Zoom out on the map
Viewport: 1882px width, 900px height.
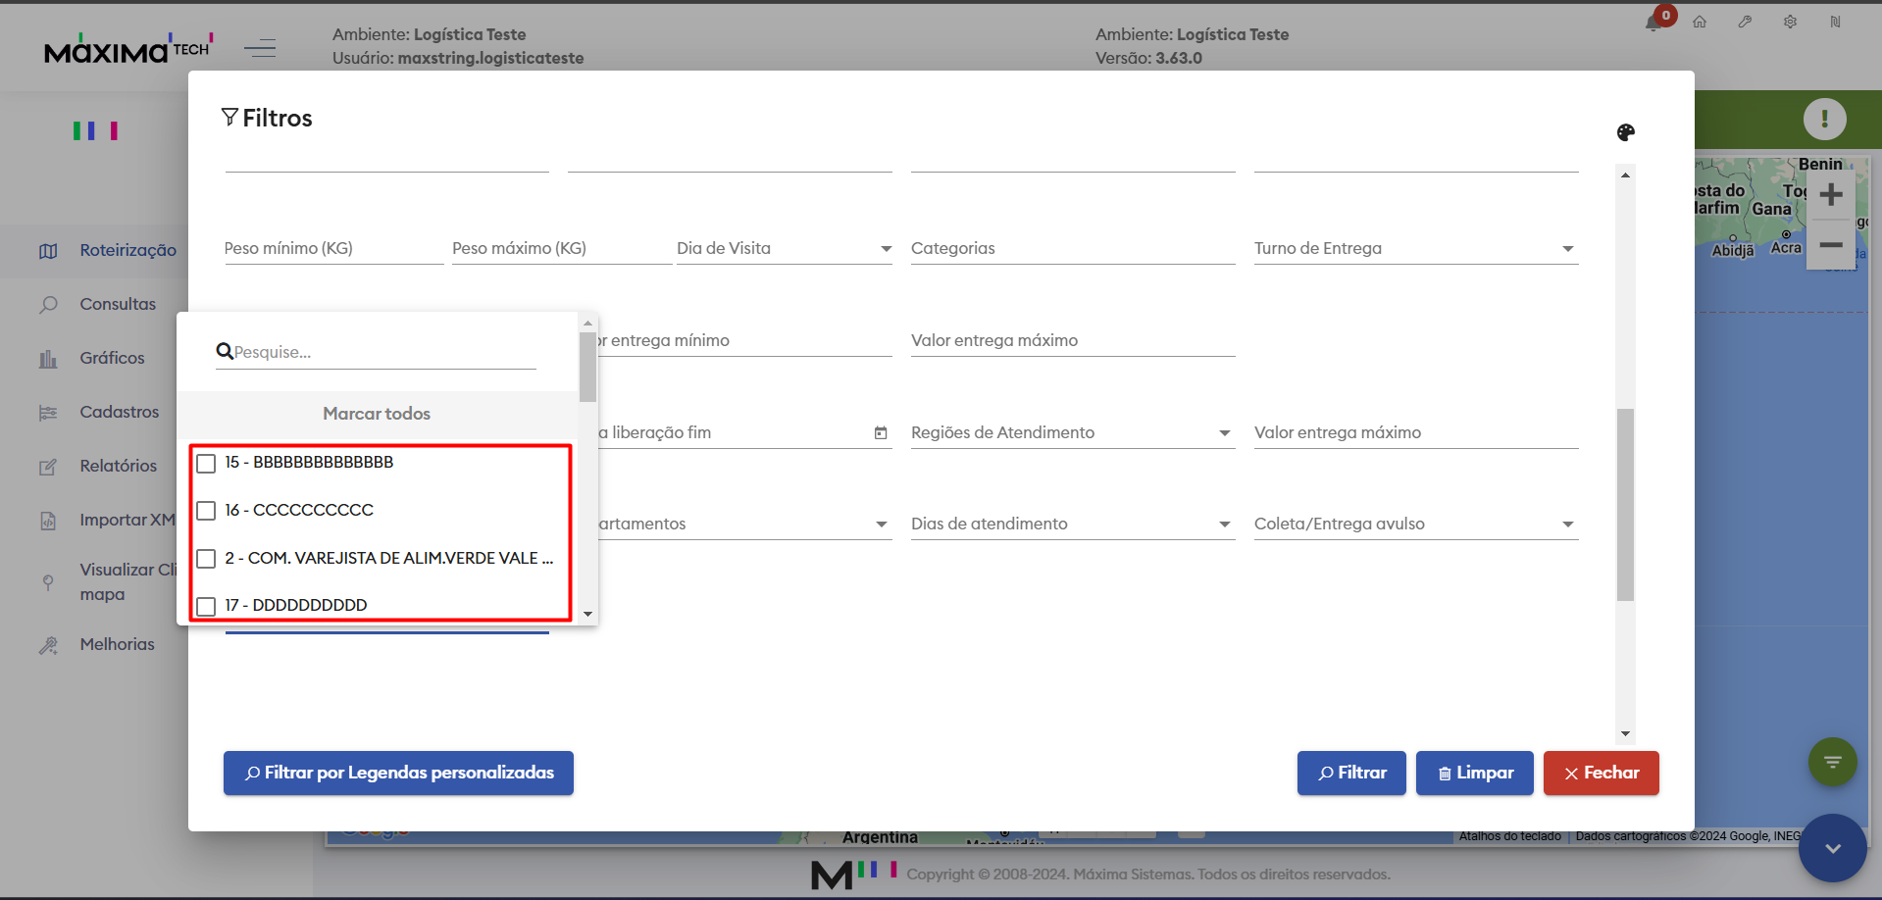[x=1830, y=245]
